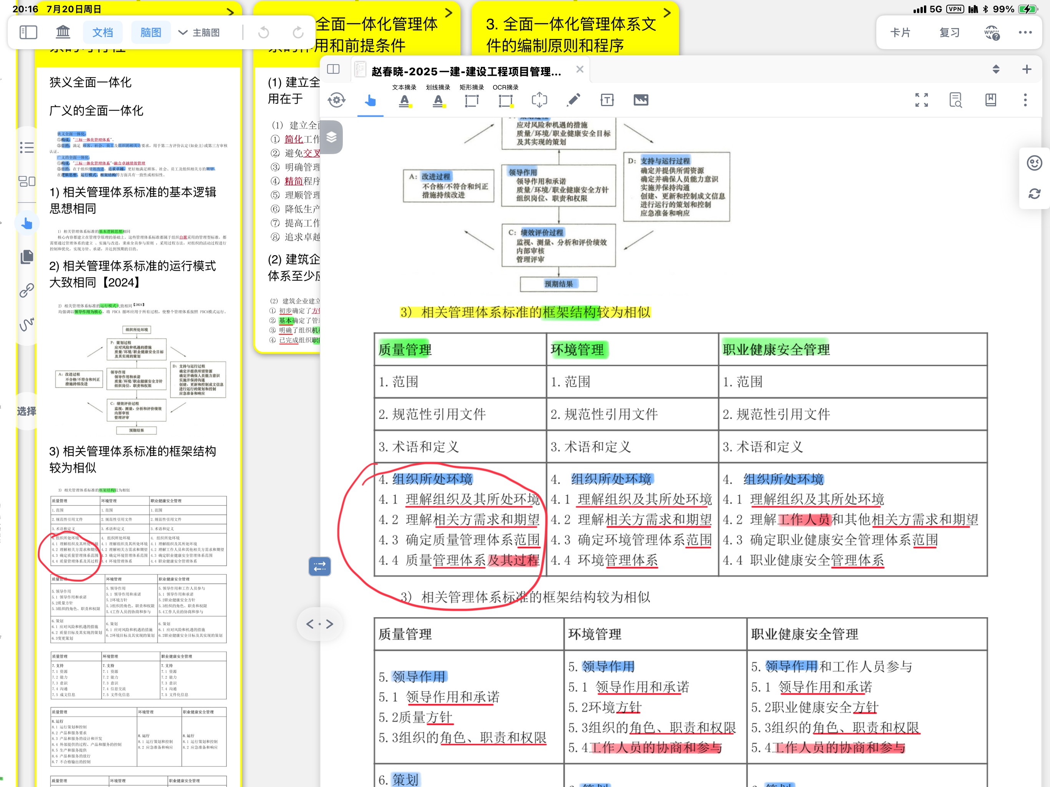The image size is (1050, 787).
Task: Click the document tab sort up-down arrows
Action: (996, 69)
